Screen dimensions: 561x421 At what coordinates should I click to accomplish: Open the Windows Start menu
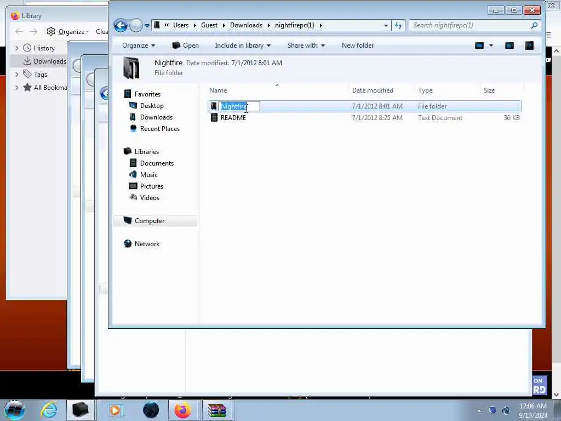click(x=15, y=410)
